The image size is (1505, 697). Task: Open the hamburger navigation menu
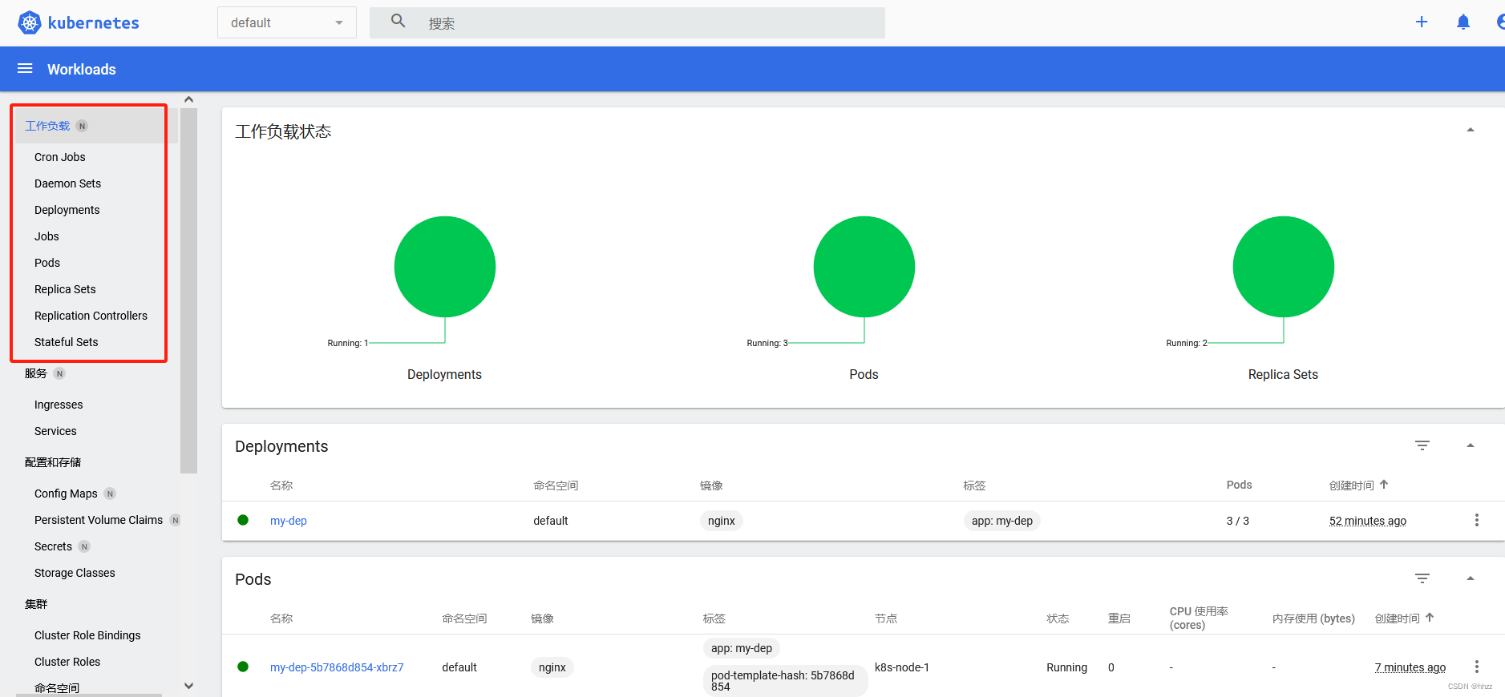click(x=25, y=69)
